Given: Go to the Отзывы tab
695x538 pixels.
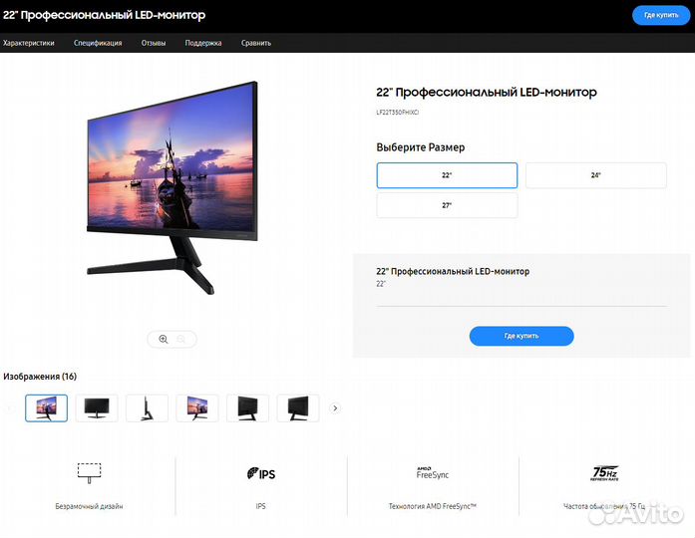Looking at the screenshot, I should tap(154, 43).
